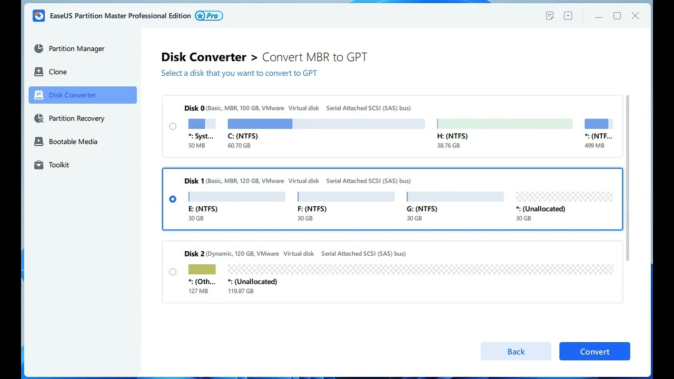The width and height of the screenshot is (674, 379).
Task: Click the Toolkit briefcase icon in the sidebar
Action: point(38,165)
